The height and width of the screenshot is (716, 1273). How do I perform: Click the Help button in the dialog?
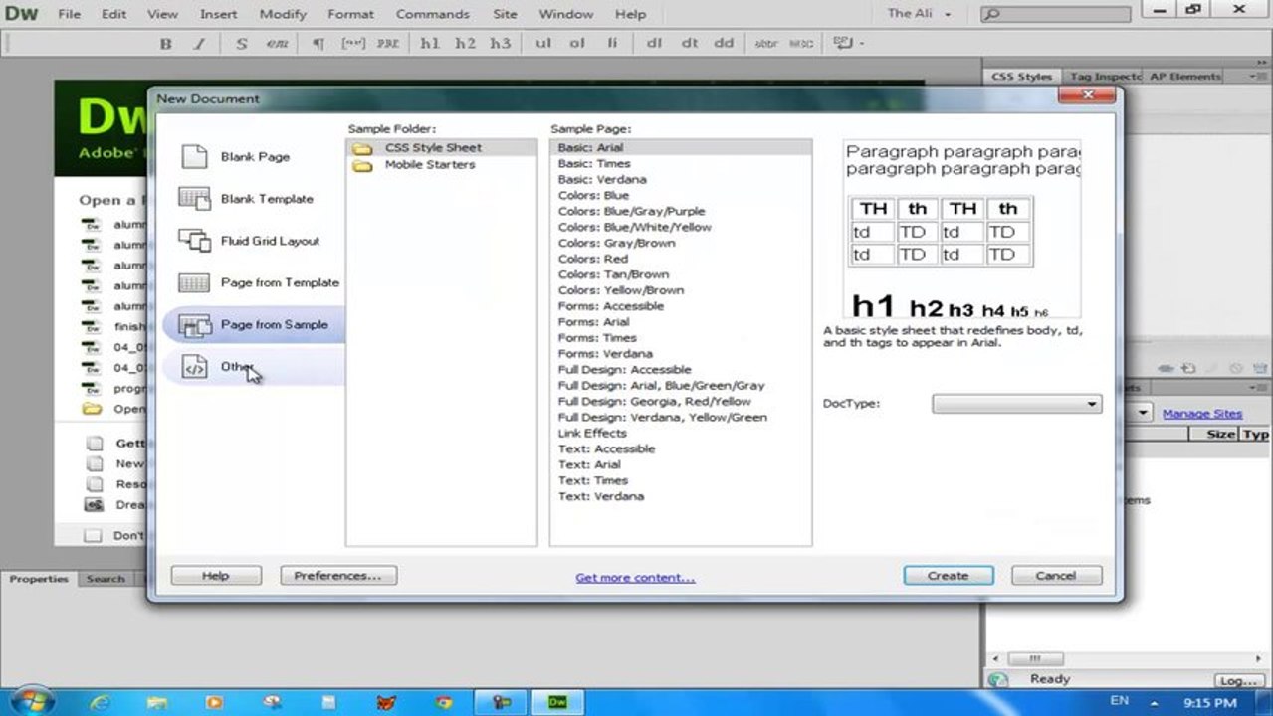pyautogui.click(x=216, y=575)
